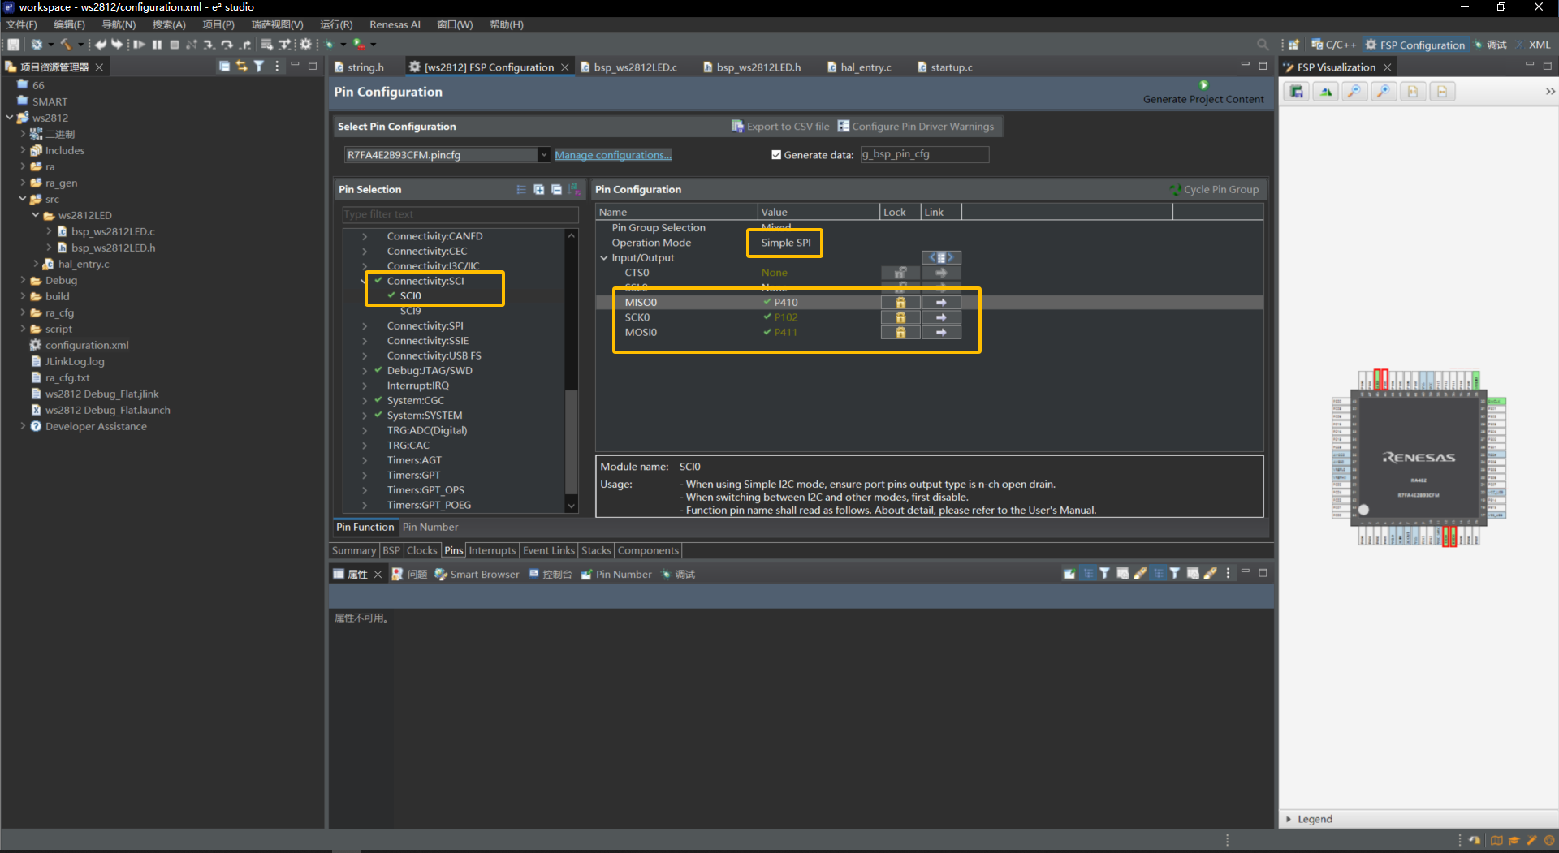Click the Step Into icon
1559x853 pixels.
tap(209, 45)
